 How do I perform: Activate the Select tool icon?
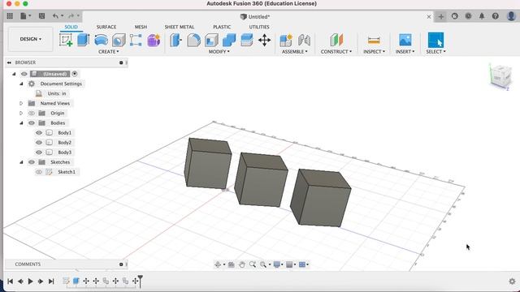[435, 40]
